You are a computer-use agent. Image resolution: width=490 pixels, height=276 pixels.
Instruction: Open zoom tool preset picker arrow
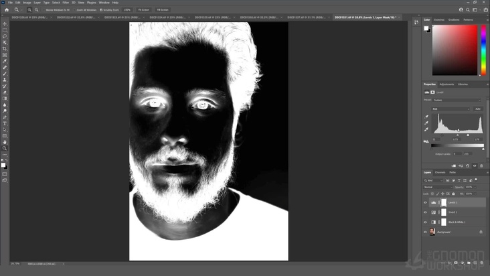click(x=21, y=10)
